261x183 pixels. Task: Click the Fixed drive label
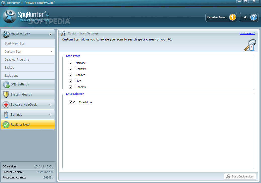click(85, 102)
